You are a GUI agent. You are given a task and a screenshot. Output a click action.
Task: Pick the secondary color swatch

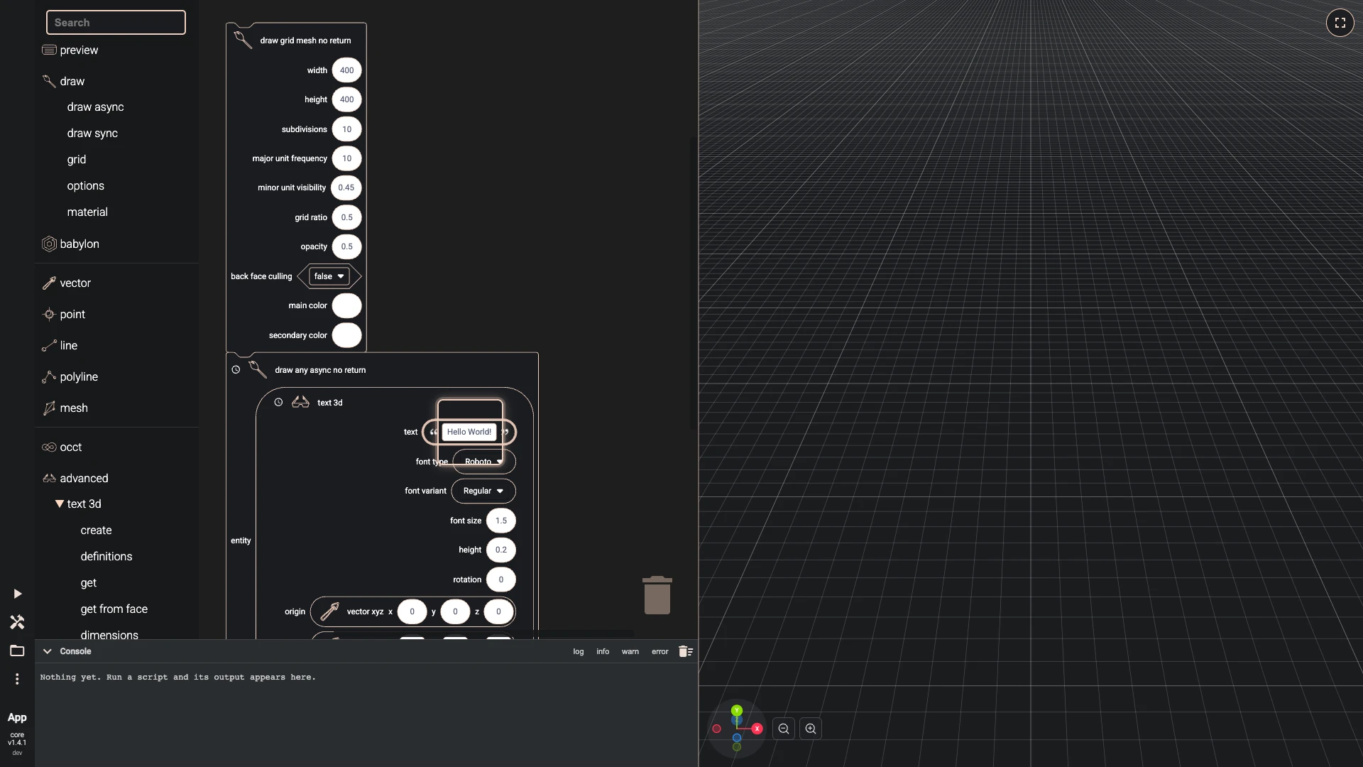tap(346, 335)
